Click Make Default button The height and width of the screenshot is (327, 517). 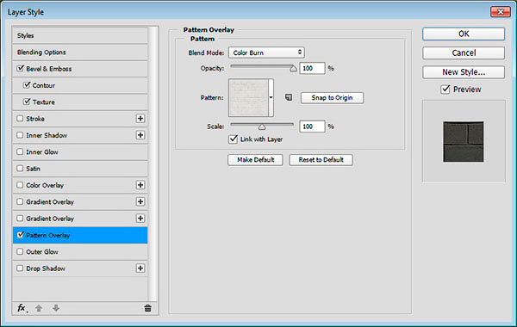click(255, 160)
